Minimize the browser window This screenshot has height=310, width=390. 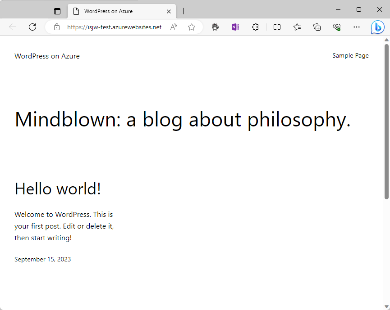pyautogui.click(x=338, y=10)
